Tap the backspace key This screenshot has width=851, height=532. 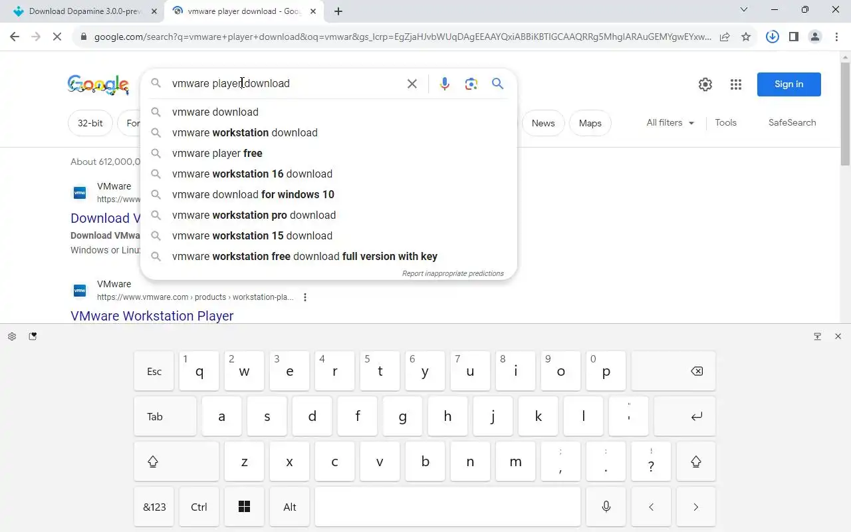pyautogui.click(x=673, y=371)
